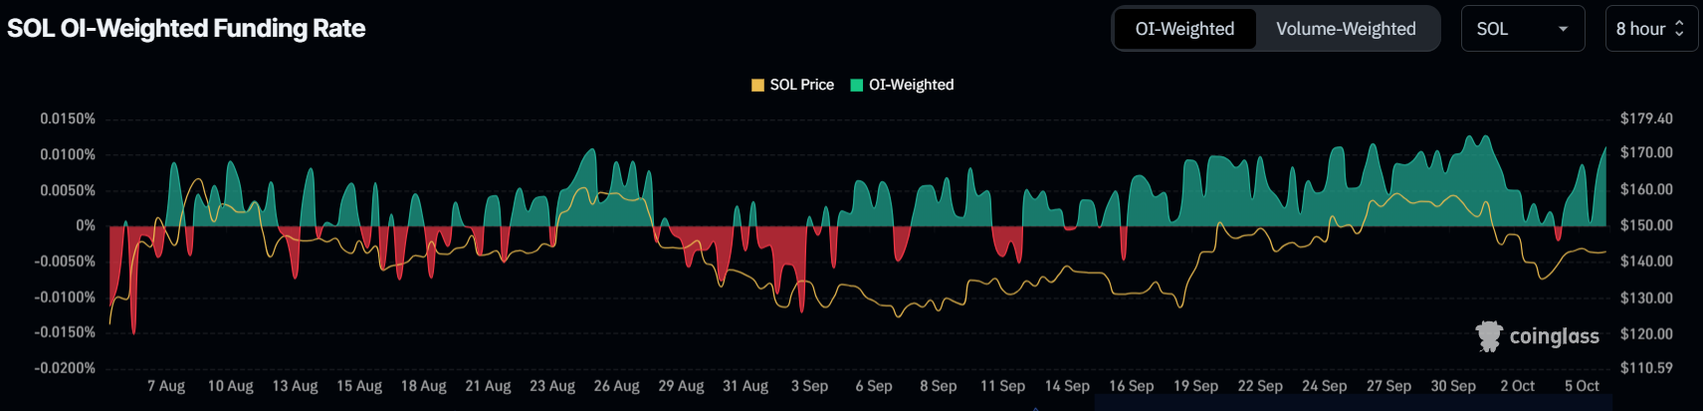Click the -0.0100% left axis label

click(66, 297)
